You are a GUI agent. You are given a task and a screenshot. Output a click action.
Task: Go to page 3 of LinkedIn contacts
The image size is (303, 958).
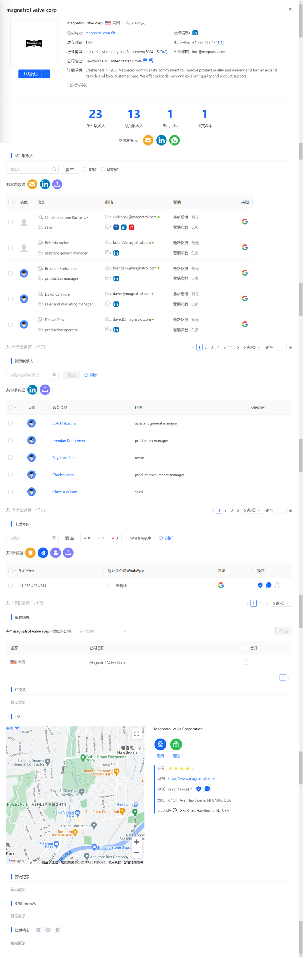[x=232, y=510]
